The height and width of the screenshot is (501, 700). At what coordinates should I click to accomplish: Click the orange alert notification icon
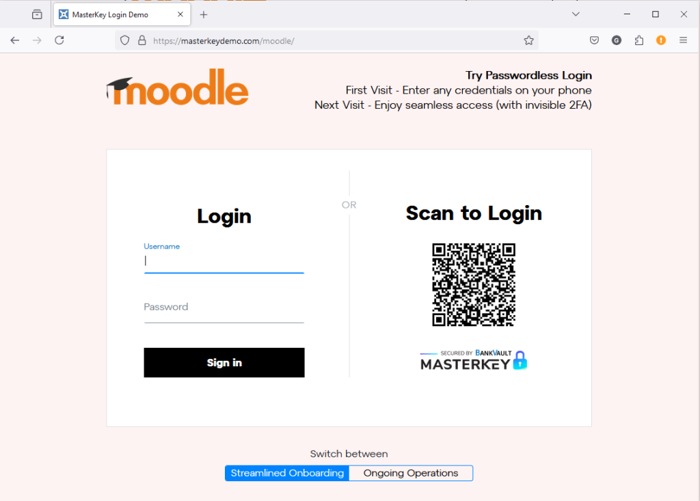click(x=661, y=40)
